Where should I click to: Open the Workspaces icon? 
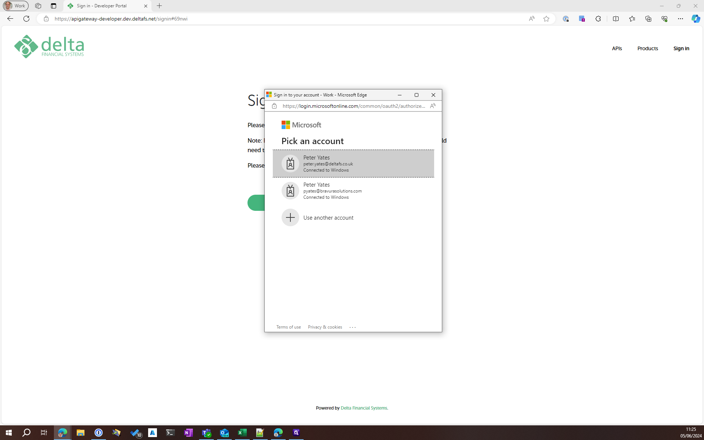coord(38,6)
